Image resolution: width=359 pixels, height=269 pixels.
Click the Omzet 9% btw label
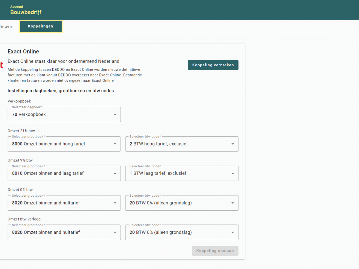20,160
